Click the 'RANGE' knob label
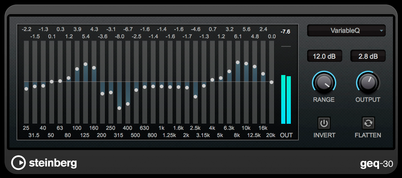The image size is (402, 178). 324,100
